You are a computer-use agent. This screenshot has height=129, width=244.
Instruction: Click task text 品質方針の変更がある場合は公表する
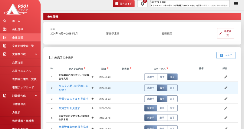[x=74, y=118]
